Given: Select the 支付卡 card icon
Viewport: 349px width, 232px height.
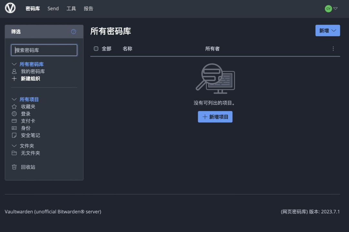Looking at the screenshot, I should point(14,121).
